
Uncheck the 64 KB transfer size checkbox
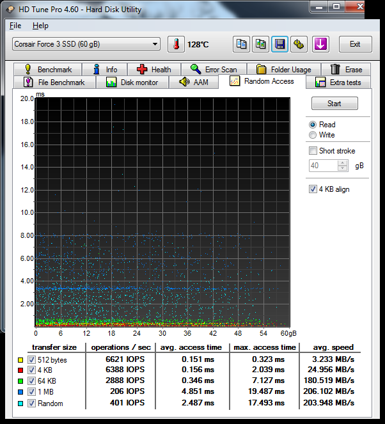click(x=31, y=381)
